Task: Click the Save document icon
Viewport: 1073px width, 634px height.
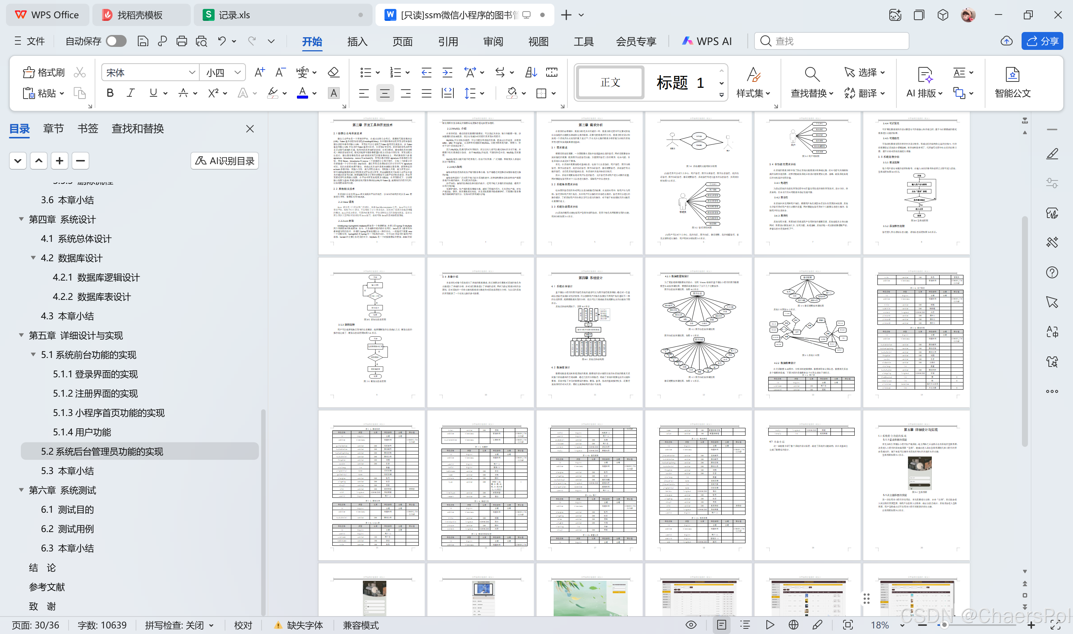Action: point(143,41)
